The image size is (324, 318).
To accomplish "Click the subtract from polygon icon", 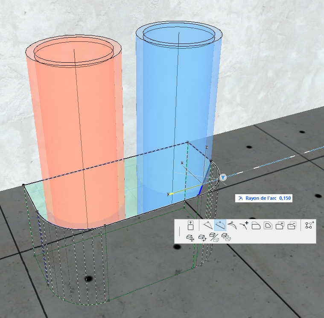I will pos(292,225).
